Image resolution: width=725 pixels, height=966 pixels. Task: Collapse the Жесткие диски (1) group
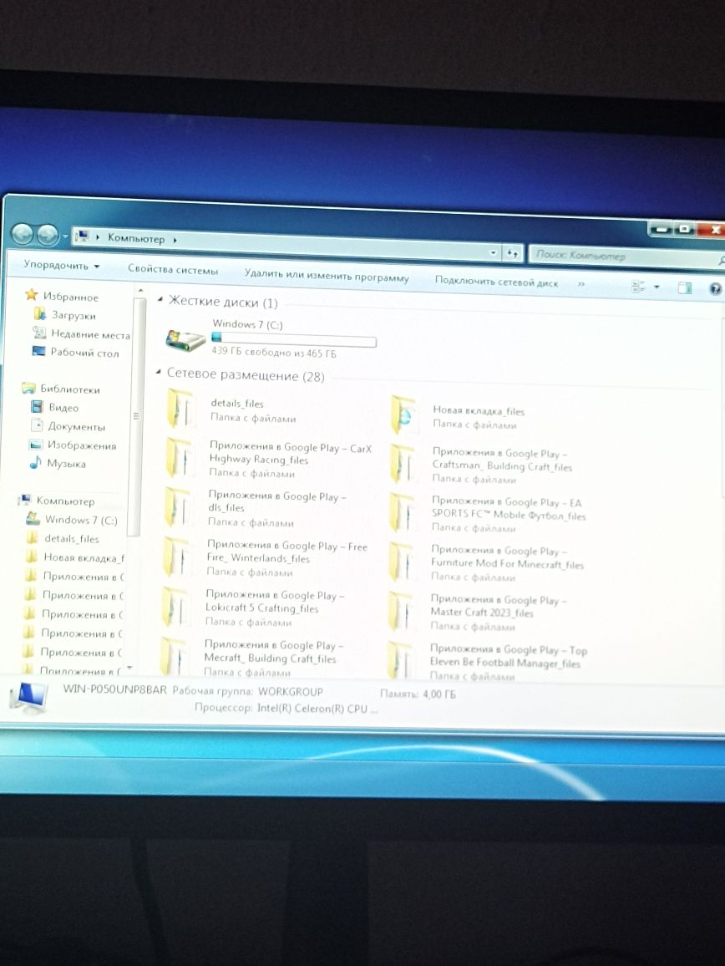(160, 300)
